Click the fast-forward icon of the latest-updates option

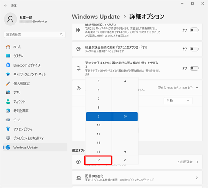pos(78,30)
